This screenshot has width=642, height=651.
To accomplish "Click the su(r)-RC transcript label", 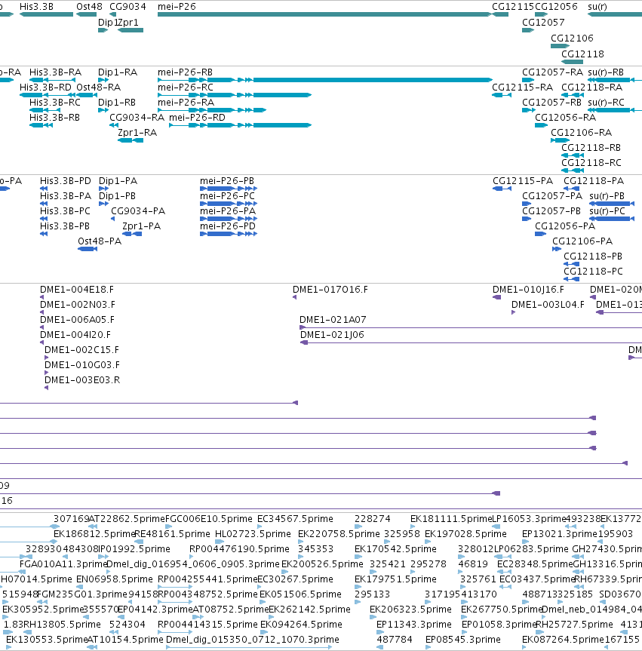I will (x=607, y=103).
